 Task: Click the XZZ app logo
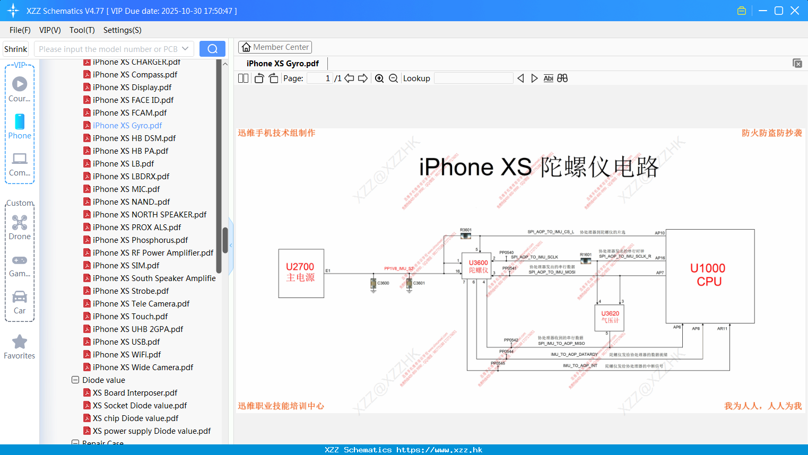[x=13, y=11]
